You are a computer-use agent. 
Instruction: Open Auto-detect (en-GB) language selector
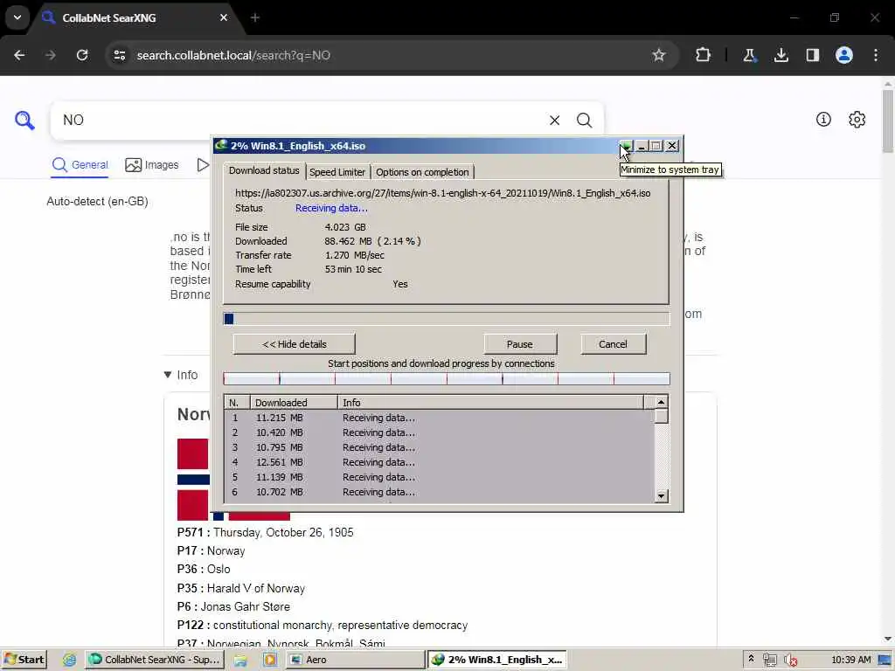click(97, 202)
